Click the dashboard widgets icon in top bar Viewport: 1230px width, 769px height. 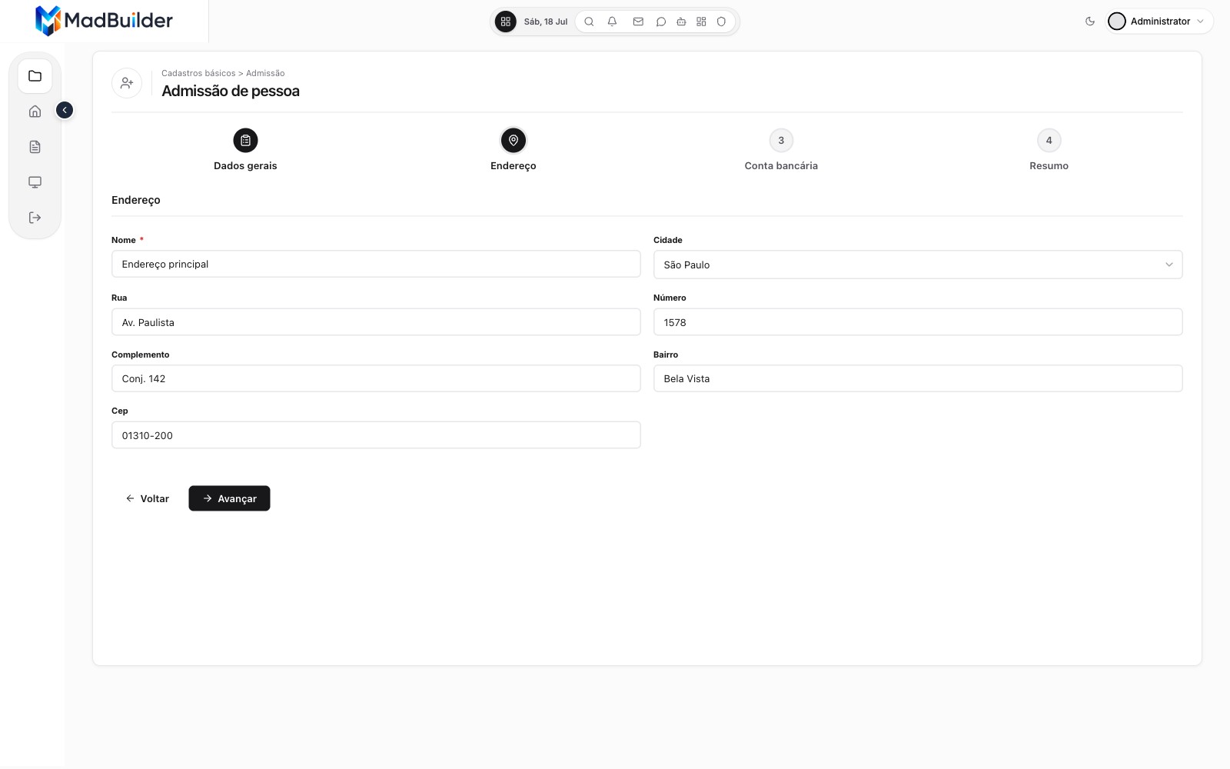[701, 22]
